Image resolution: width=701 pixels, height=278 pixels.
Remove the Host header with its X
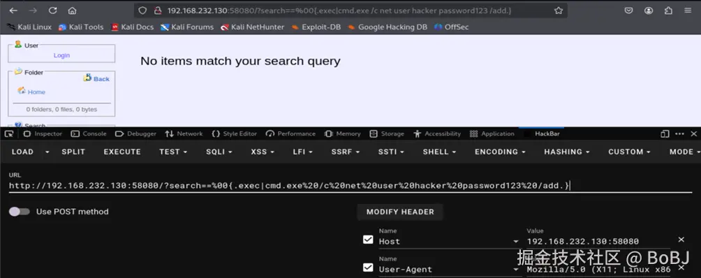coord(681,240)
